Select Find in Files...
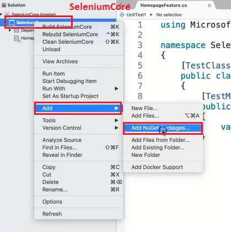 click(x=78, y=147)
